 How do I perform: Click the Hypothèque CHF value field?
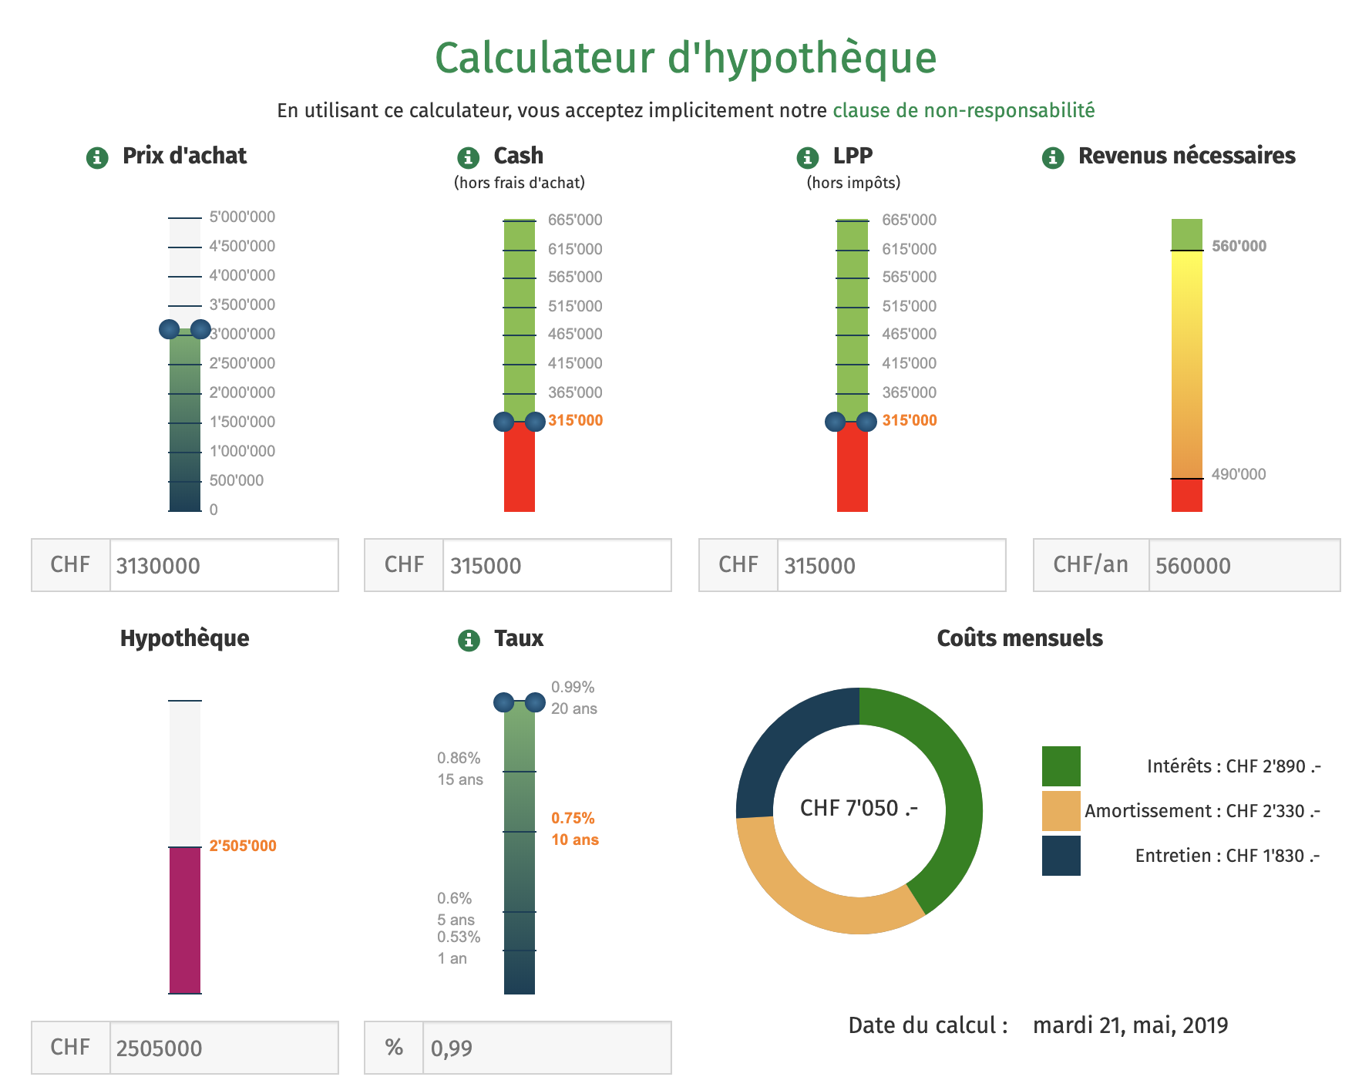tap(224, 1048)
